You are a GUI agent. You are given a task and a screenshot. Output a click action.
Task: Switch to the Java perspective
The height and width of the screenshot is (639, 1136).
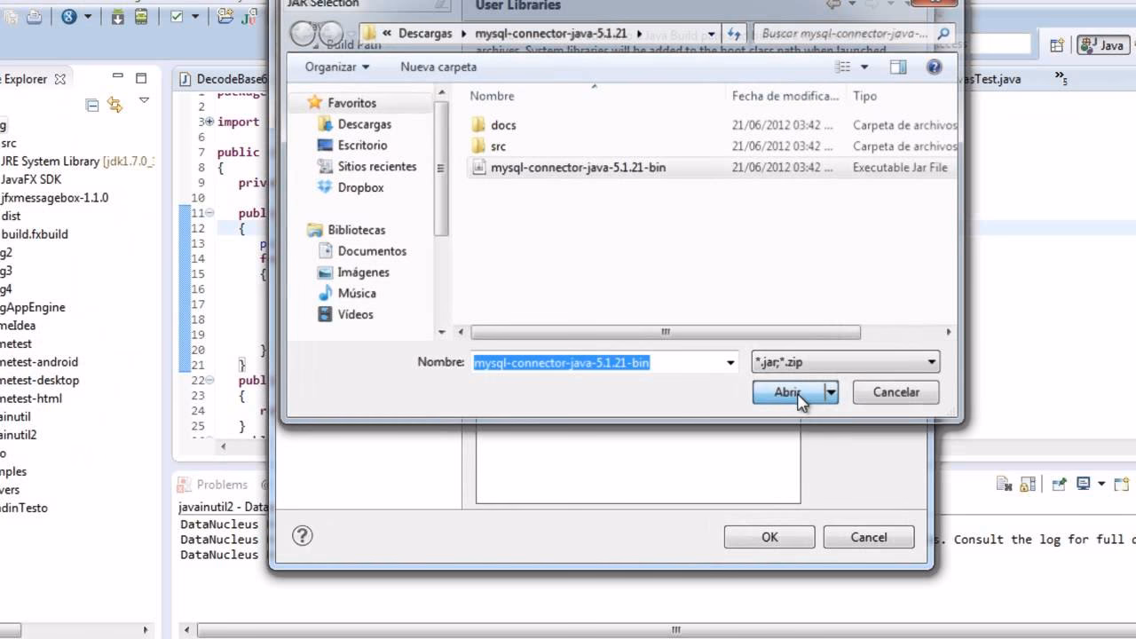(x=1102, y=45)
